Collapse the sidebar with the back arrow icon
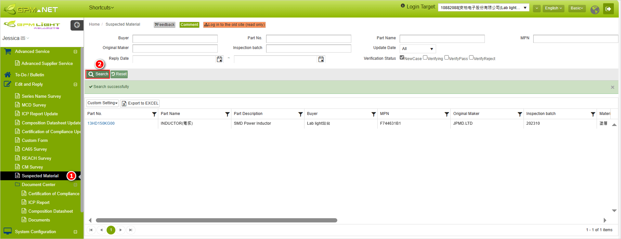 click(x=77, y=25)
